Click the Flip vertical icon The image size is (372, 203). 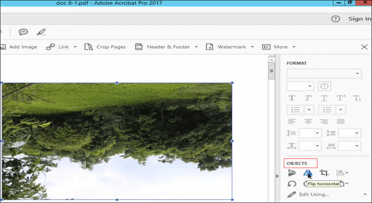tap(292, 173)
